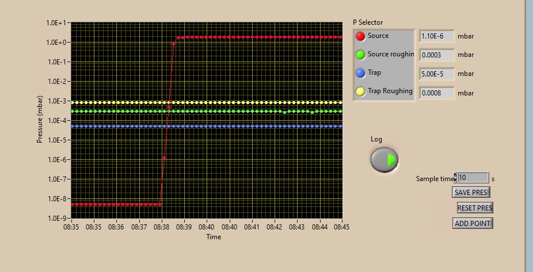Select the yellow Trap Roughing indicator
This screenshot has height=272, width=533.
tap(361, 91)
